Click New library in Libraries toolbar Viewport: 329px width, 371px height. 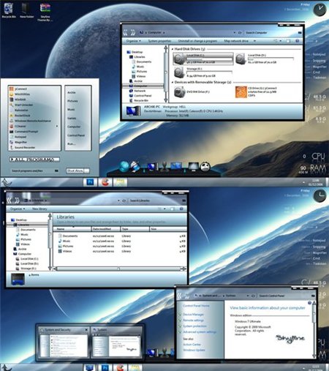pyautogui.click(x=39, y=209)
